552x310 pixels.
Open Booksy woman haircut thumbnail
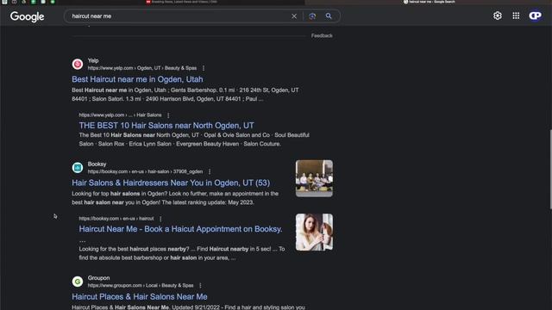pyautogui.click(x=314, y=232)
